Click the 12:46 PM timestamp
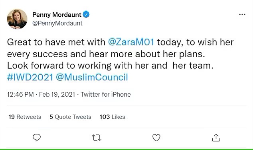The width and height of the screenshot is (253, 150). point(20,94)
